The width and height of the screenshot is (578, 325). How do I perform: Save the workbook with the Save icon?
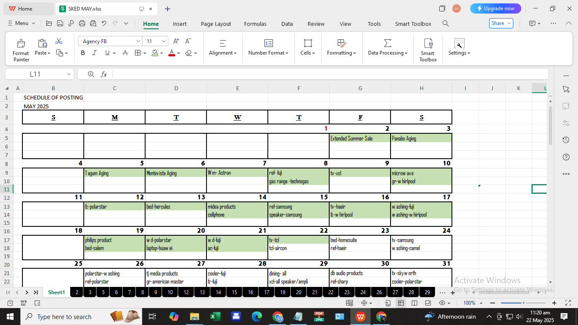point(60,24)
